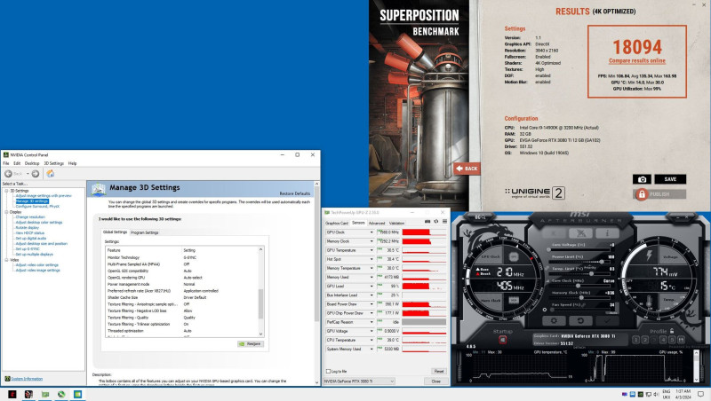This screenshot has height=401, width=711.
Task: Open Afterburner settings gear button
Action: tap(554, 320)
